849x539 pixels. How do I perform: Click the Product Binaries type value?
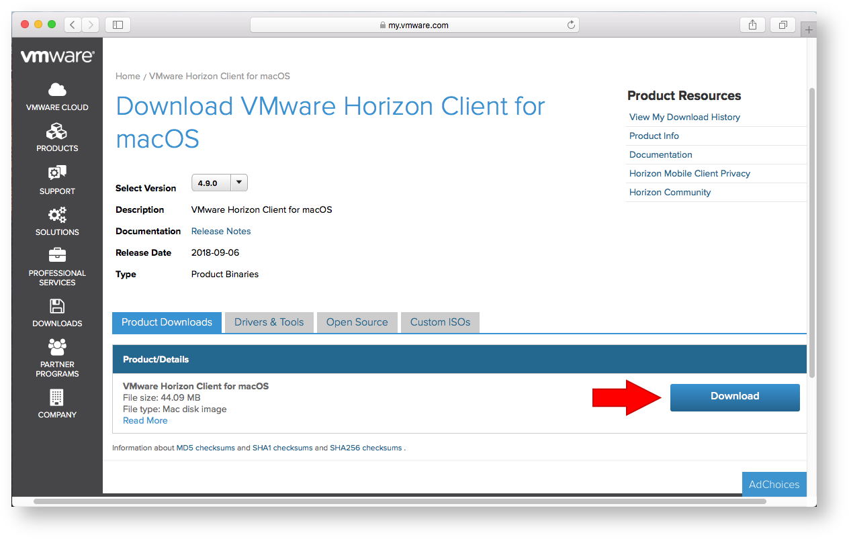coord(225,274)
